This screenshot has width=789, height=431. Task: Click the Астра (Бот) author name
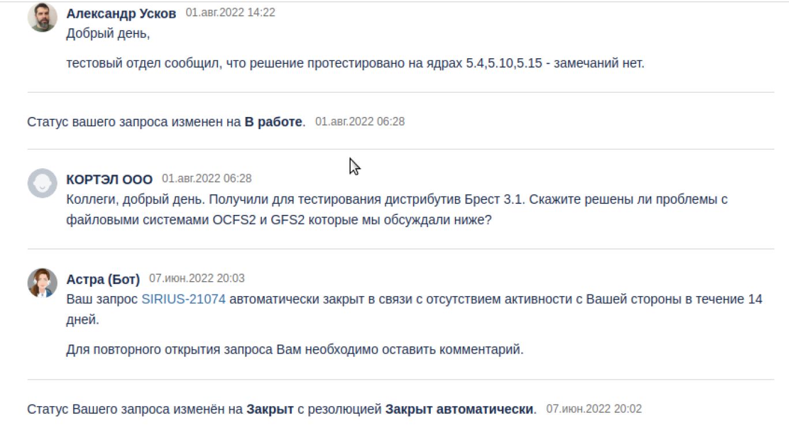point(103,279)
